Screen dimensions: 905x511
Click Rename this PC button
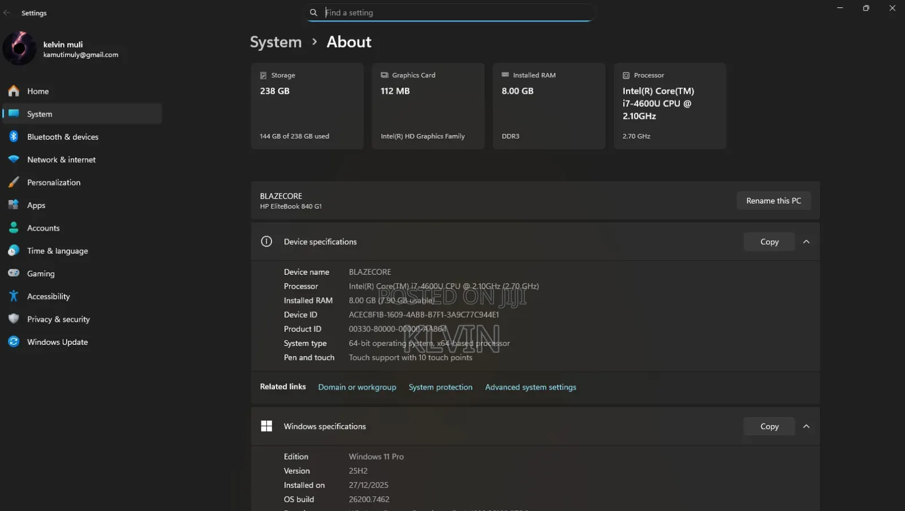(x=773, y=201)
